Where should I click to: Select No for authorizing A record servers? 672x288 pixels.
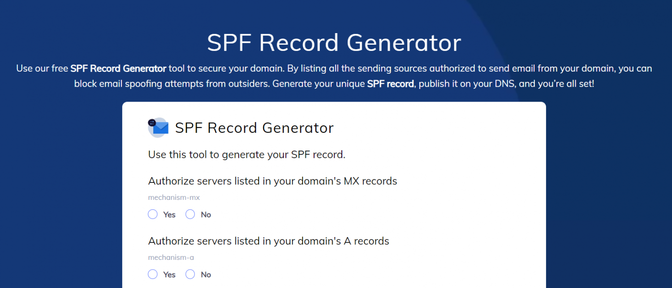(x=190, y=274)
